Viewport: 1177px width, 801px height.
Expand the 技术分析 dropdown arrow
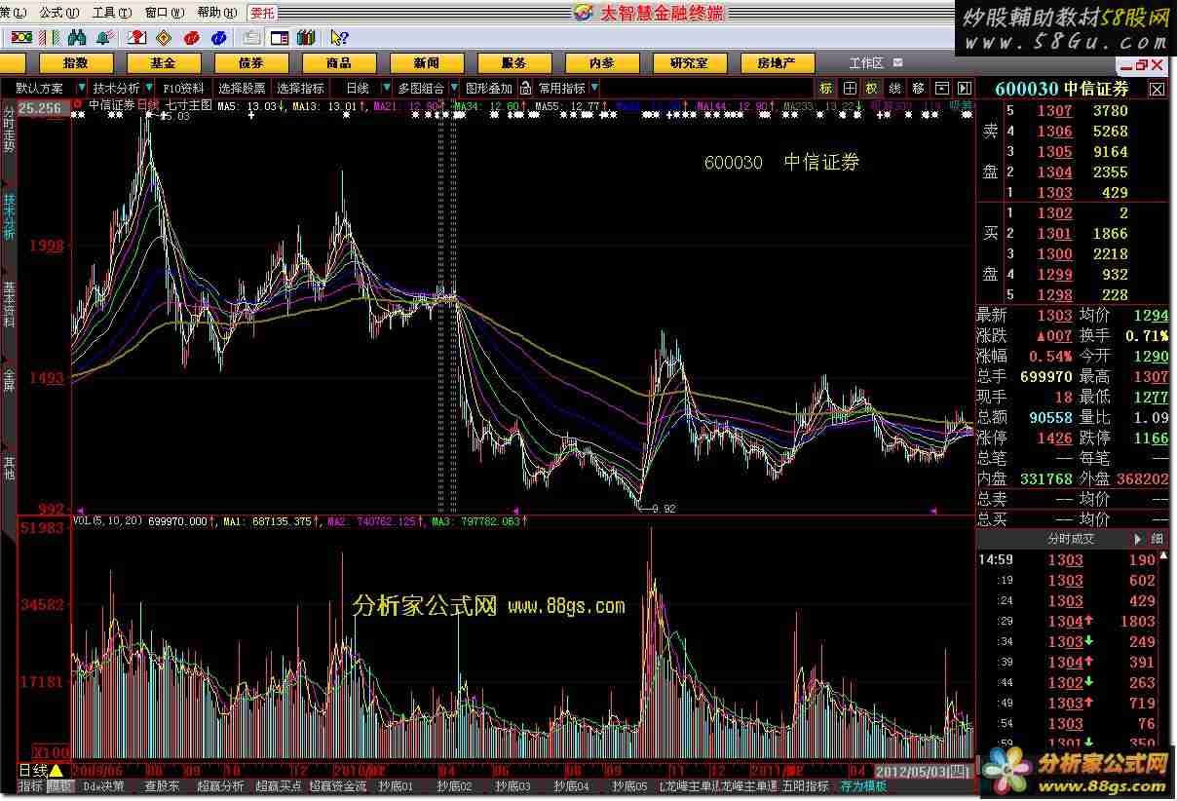[148, 88]
